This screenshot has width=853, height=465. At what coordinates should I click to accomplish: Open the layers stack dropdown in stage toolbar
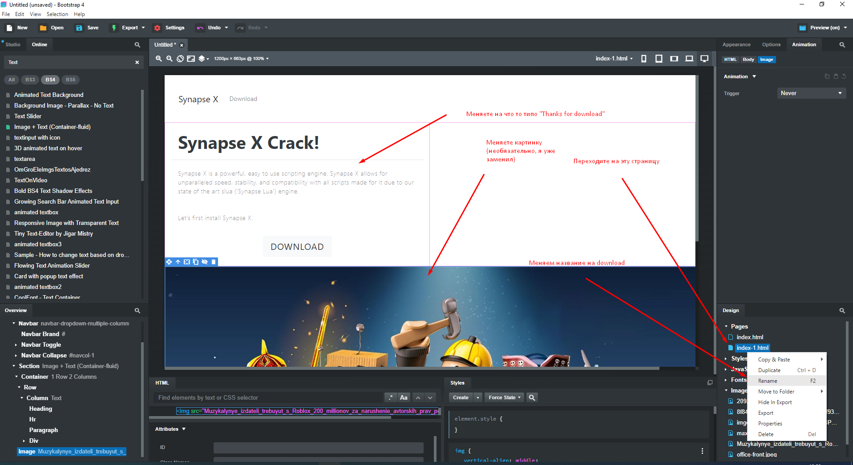[203, 59]
